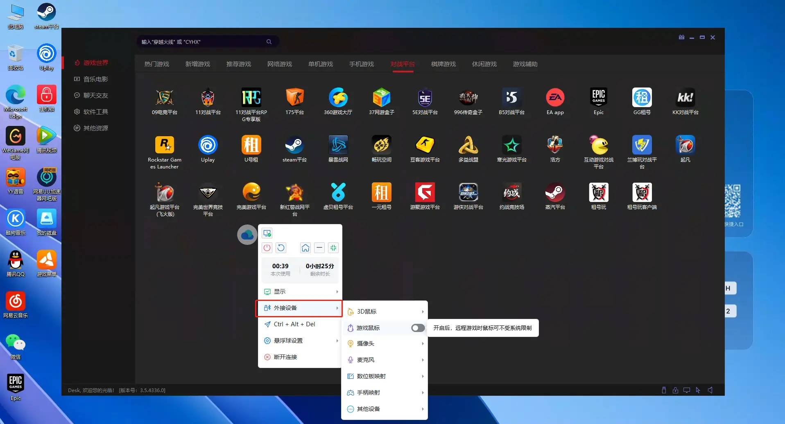Launch 豆客游戏平台

(x=425, y=149)
